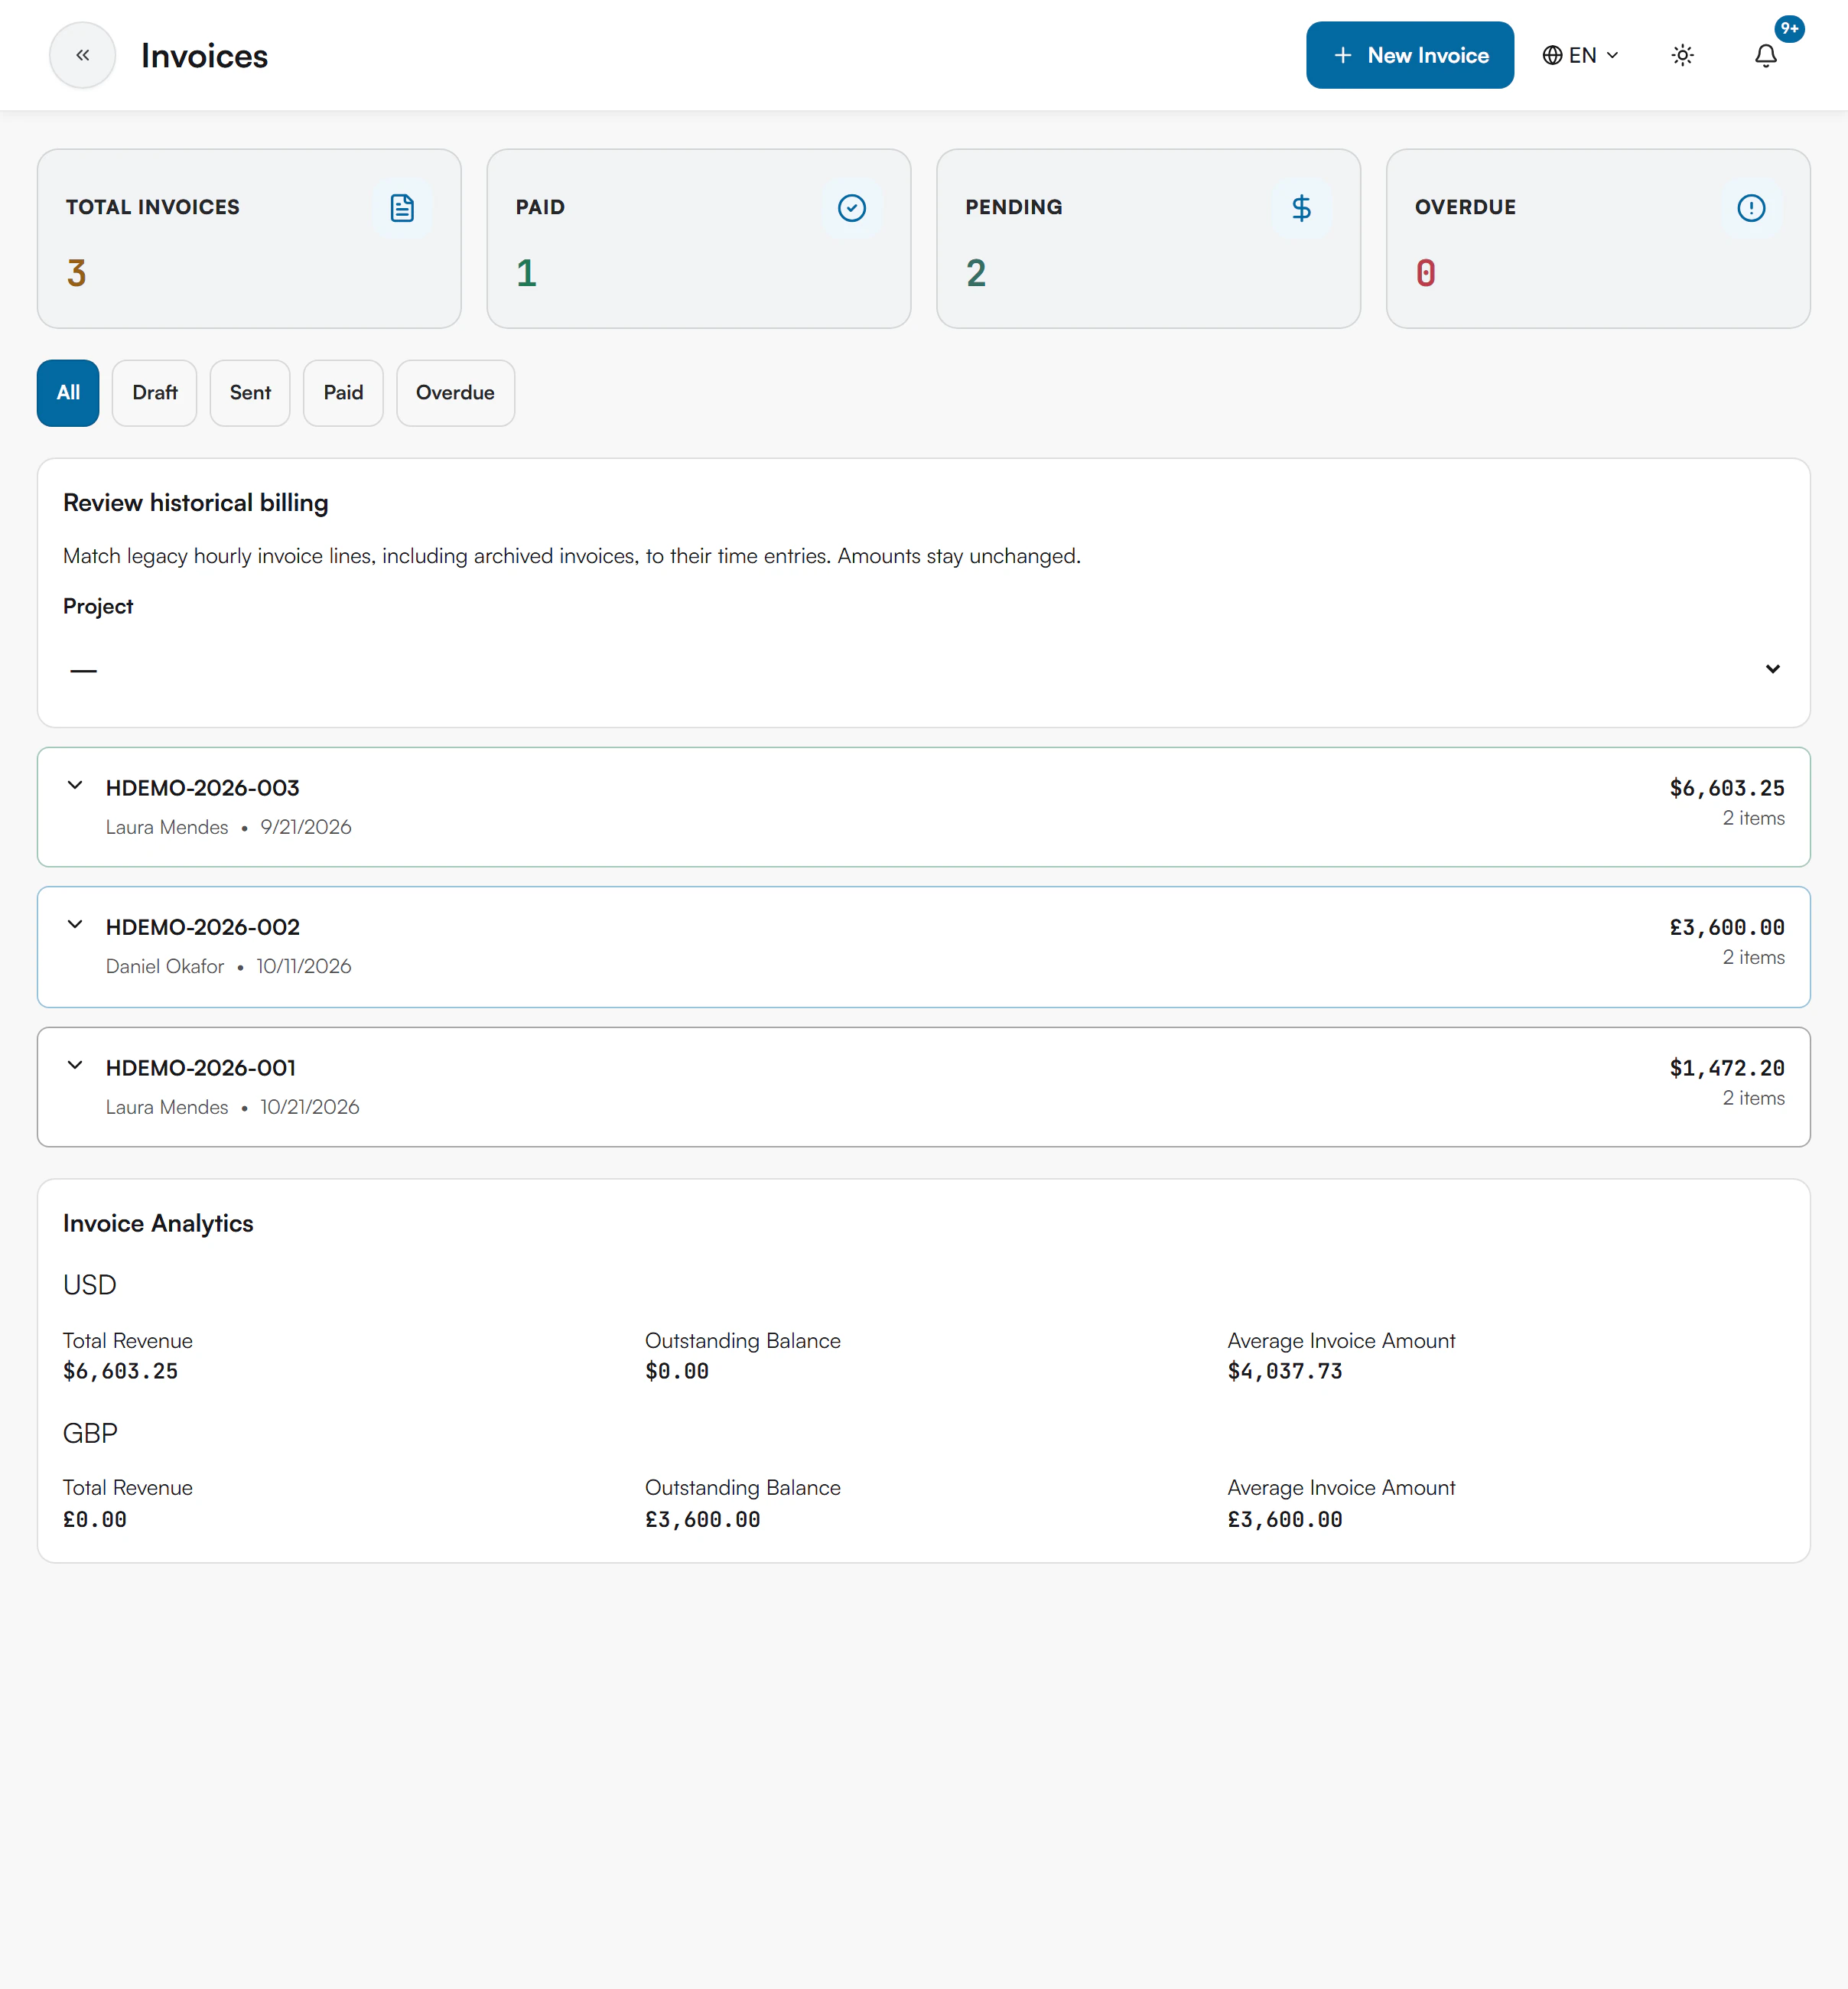This screenshot has height=1989, width=1848.
Task: Click the $6,603.25 amount on HDEMO-2026-003
Action: coord(1727,788)
